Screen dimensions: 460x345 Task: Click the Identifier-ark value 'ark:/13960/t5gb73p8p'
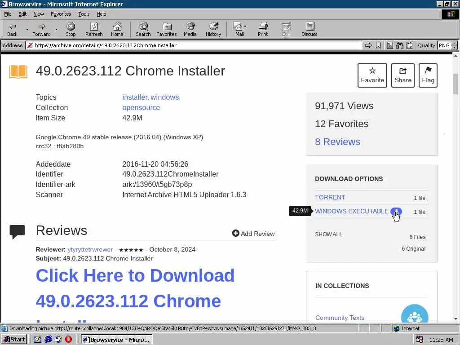click(x=157, y=184)
